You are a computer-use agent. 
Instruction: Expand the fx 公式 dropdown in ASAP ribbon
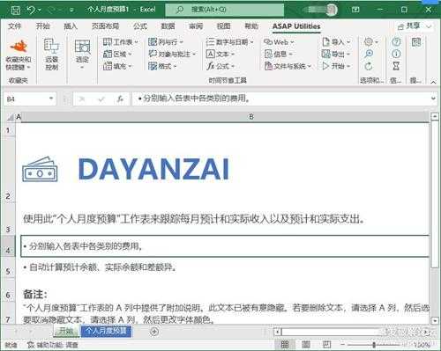[220, 66]
